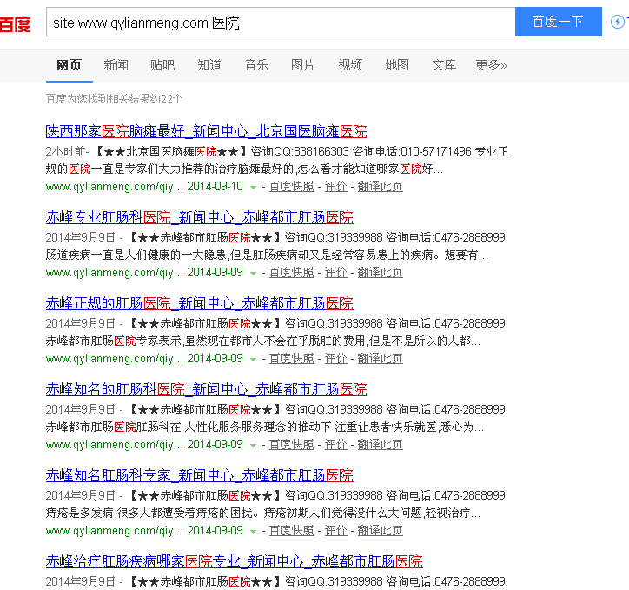Click the Baidu logo at top left

click(x=15, y=23)
